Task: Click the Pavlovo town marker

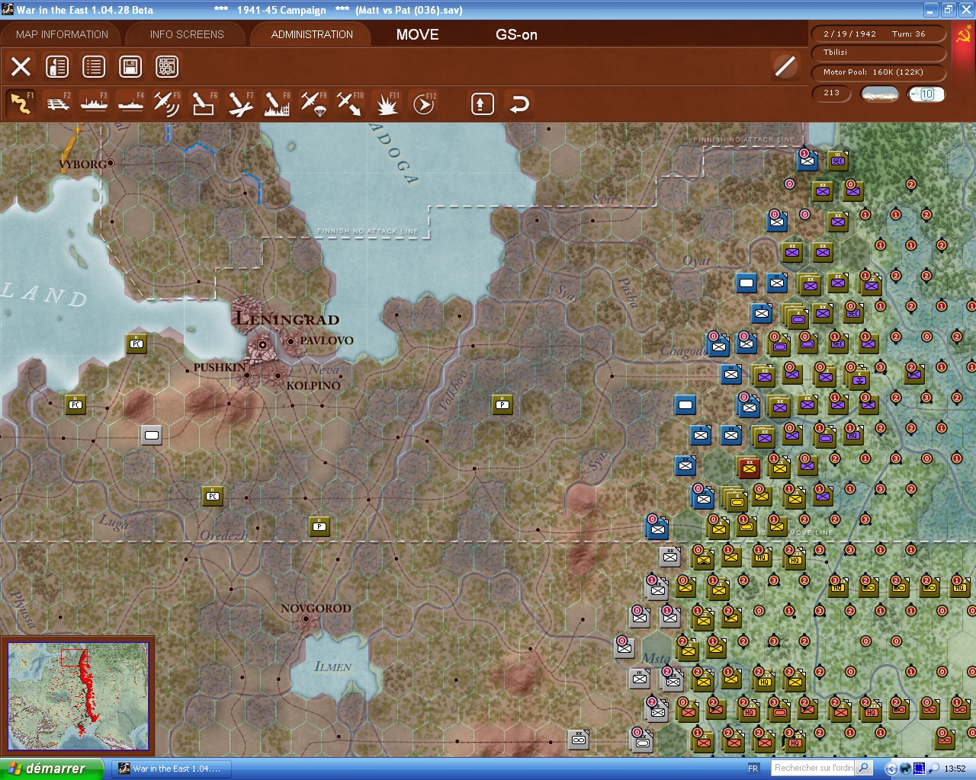Action: tap(291, 341)
